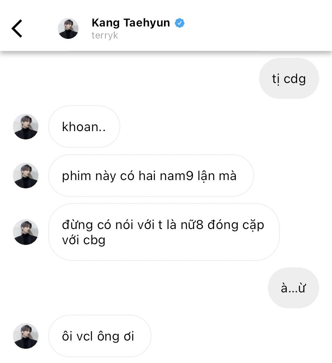This screenshot has height=363, width=332.
Task: Select the 'phim này có hai nam9 lận mà' message
Action: (151, 175)
